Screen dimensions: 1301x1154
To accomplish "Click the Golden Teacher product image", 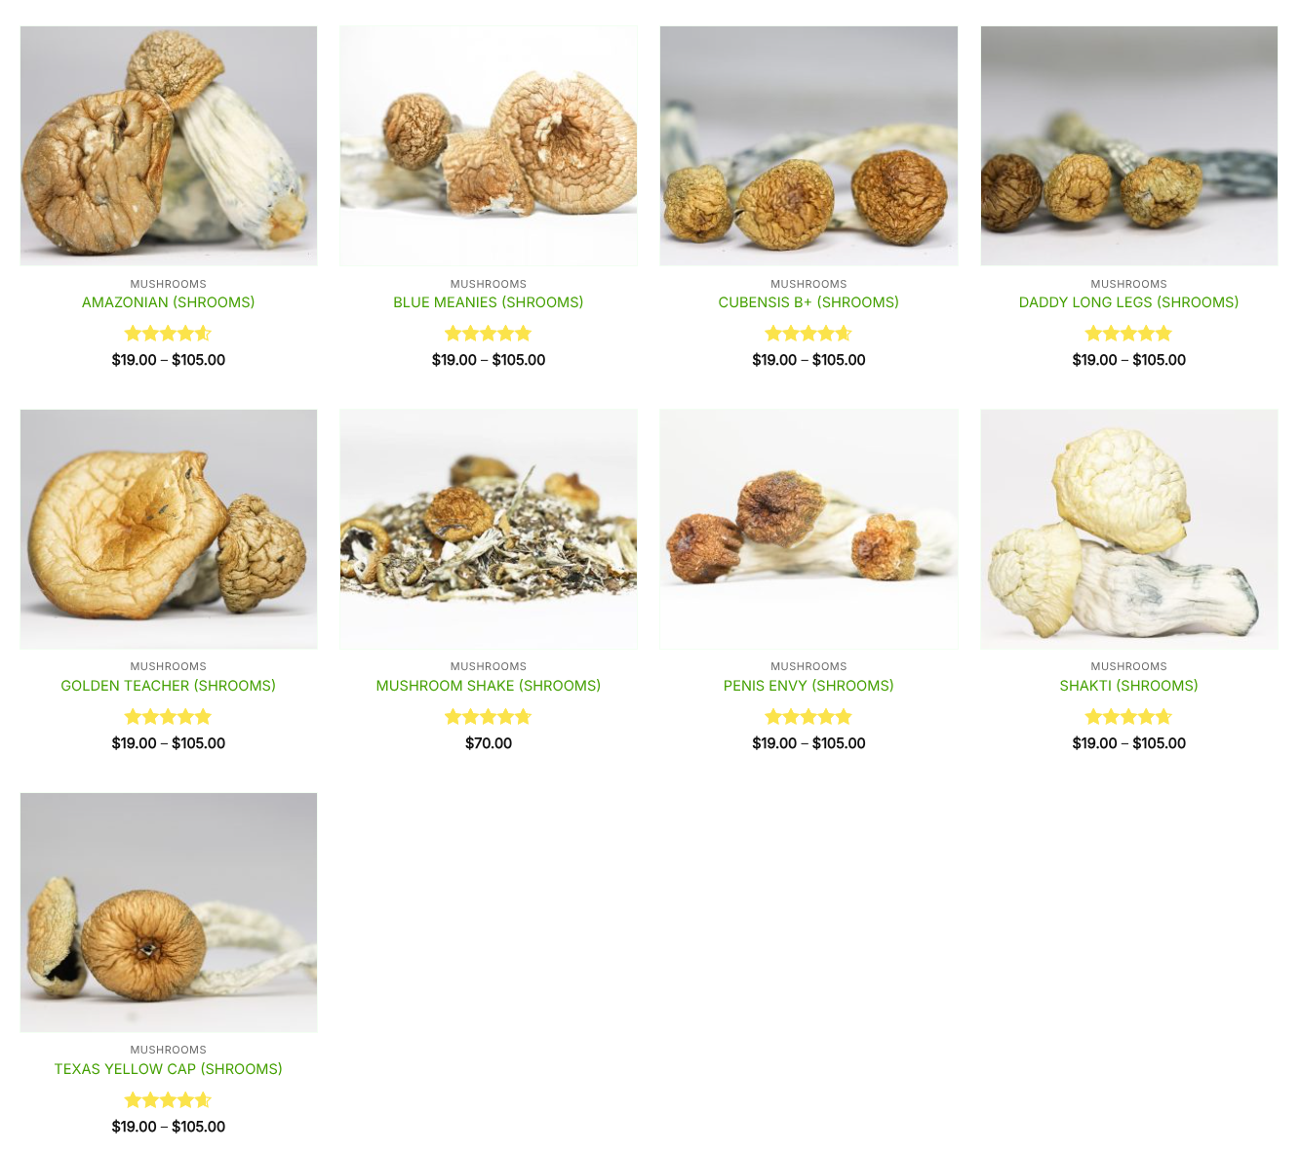I will (x=169, y=529).
